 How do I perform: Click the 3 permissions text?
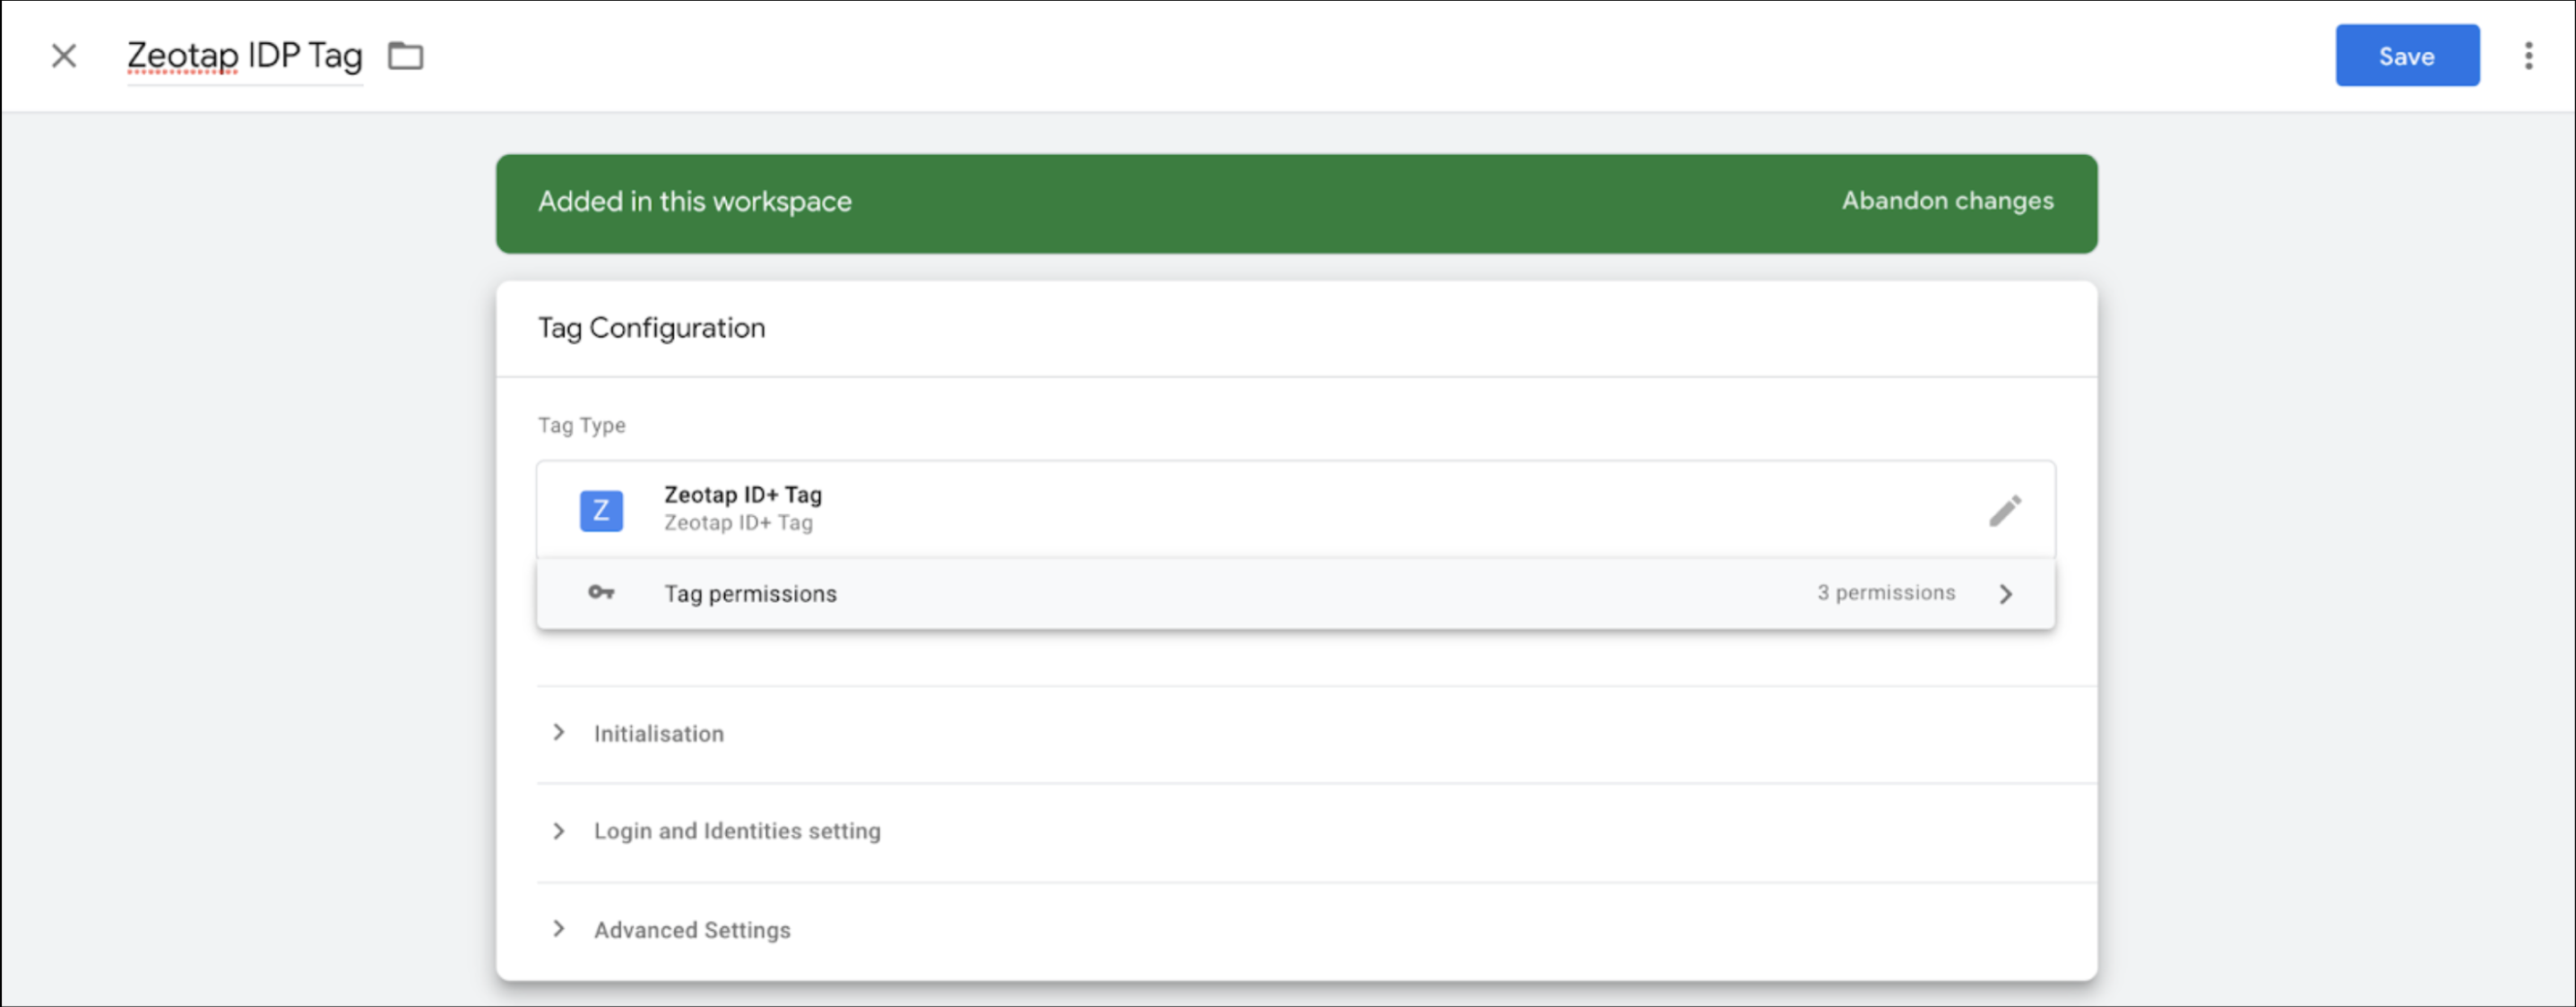coord(1885,593)
